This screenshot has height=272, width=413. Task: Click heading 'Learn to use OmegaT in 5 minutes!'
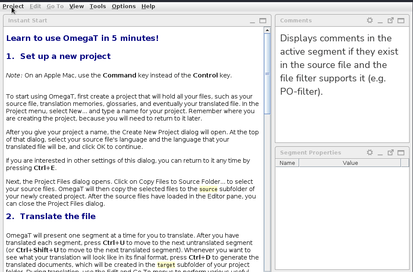point(82,38)
